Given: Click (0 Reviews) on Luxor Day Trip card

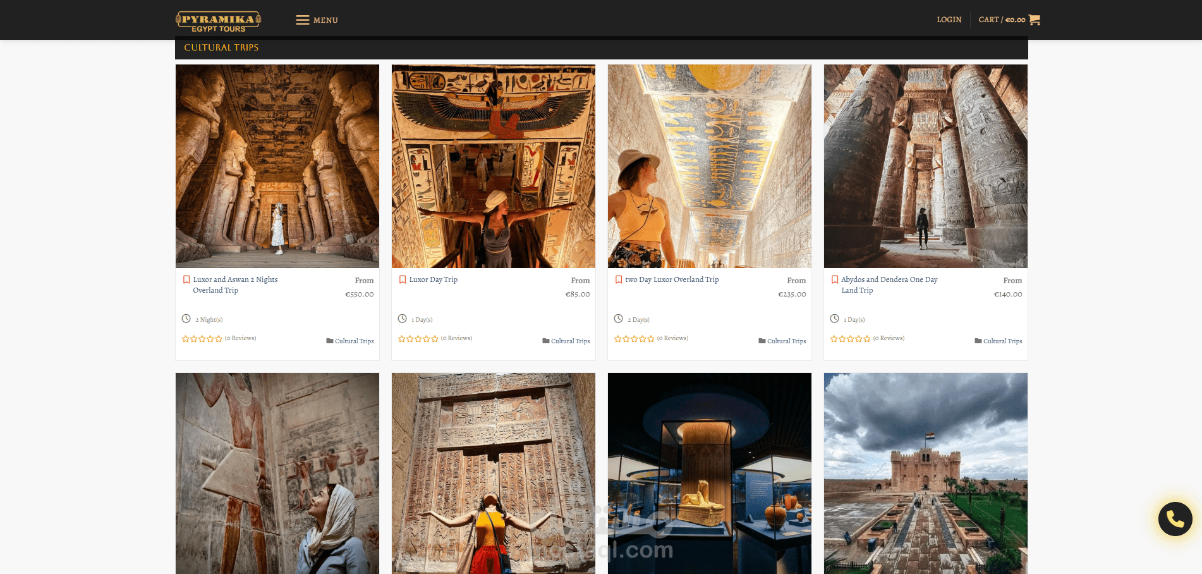Looking at the screenshot, I should pyautogui.click(x=457, y=338).
